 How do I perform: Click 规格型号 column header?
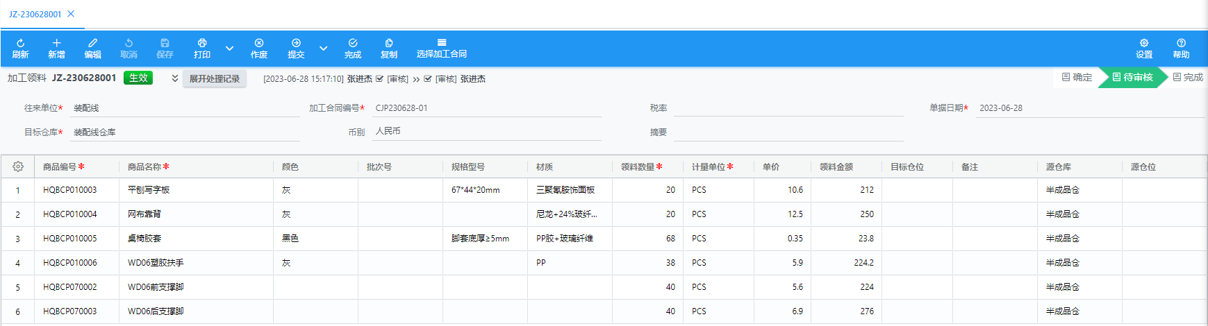pos(485,166)
